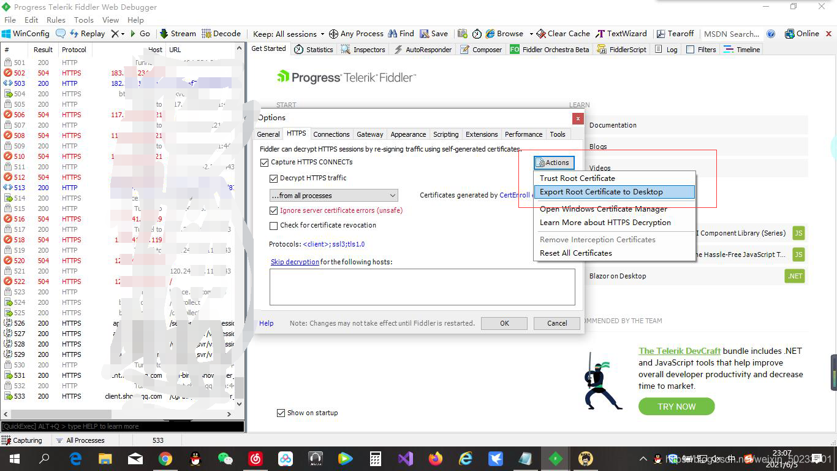The width and height of the screenshot is (837, 471).
Task: Open the FiddlerScript tab
Action: pyautogui.click(x=621, y=50)
